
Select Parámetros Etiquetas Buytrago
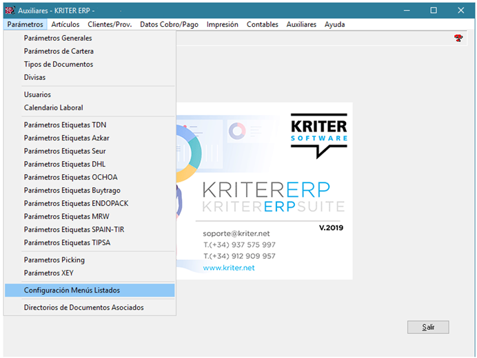click(90, 190)
